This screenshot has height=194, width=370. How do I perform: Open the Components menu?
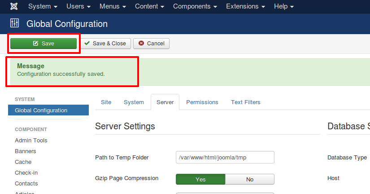click(x=195, y=7)
